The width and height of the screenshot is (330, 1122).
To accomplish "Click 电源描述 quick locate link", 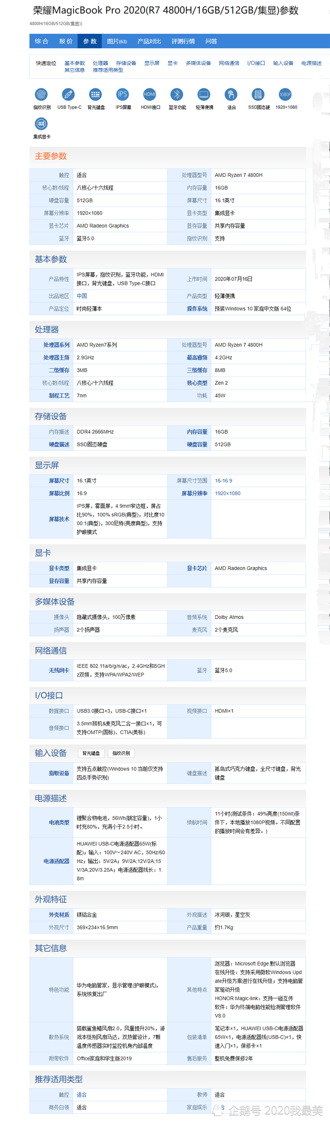I will tap(311, 63).
